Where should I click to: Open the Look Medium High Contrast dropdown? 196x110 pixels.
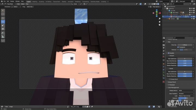point(186,96)
